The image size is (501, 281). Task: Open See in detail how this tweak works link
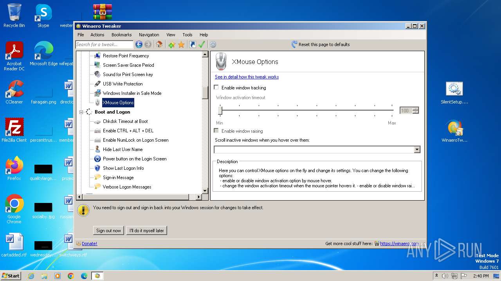pos(247,77)
